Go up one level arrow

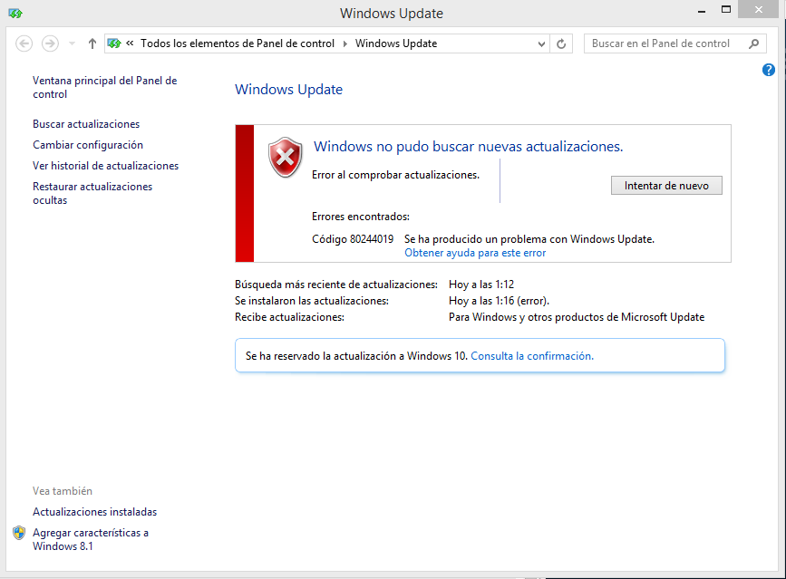point(92,43)
